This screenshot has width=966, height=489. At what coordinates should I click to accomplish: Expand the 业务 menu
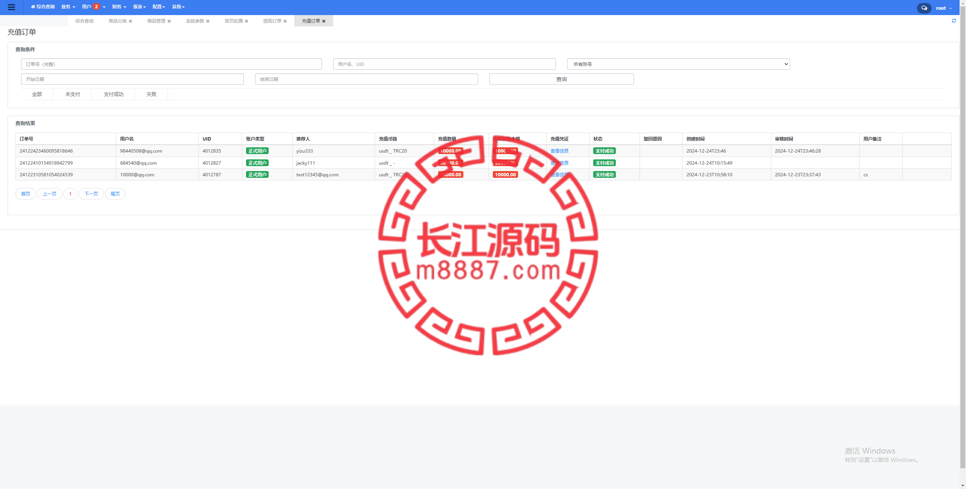pyautogui.click(x=68, y=7)
